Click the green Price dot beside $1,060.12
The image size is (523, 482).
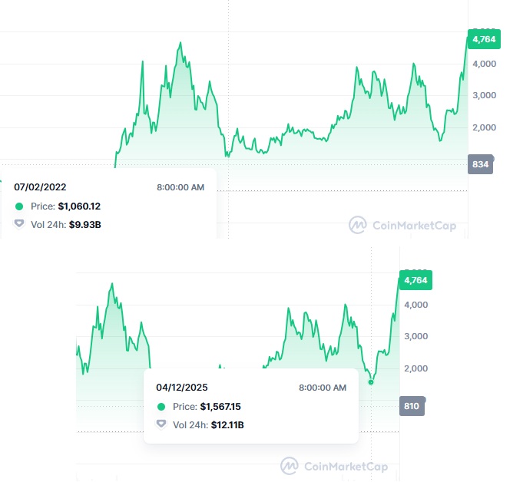point(19,206)
